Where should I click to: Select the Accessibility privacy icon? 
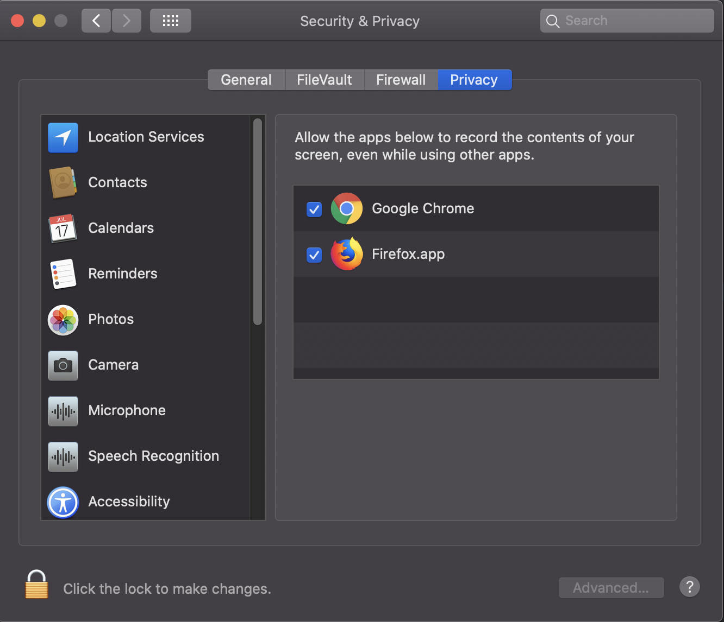tap(63, 502)
